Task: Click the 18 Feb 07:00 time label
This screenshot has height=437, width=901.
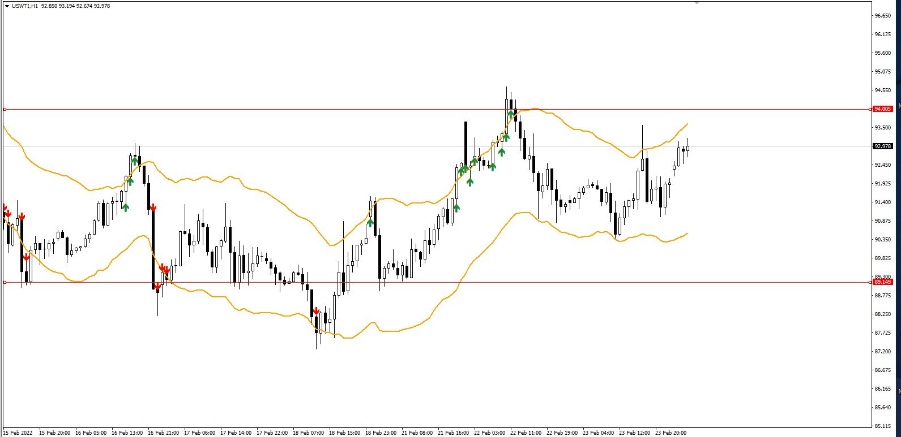Action: 309,433
